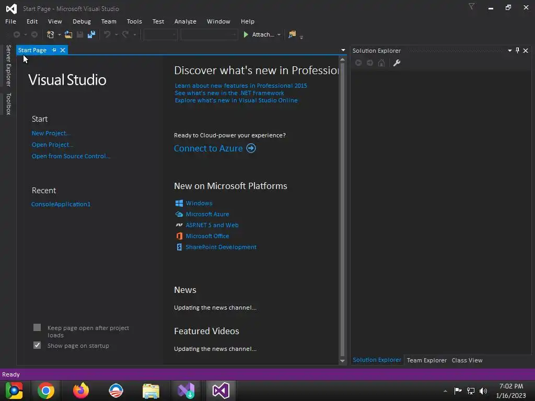Switch to Class View tab
This screenshot has height=401, width=535.
pyautogui.click(x=467, y=360)
